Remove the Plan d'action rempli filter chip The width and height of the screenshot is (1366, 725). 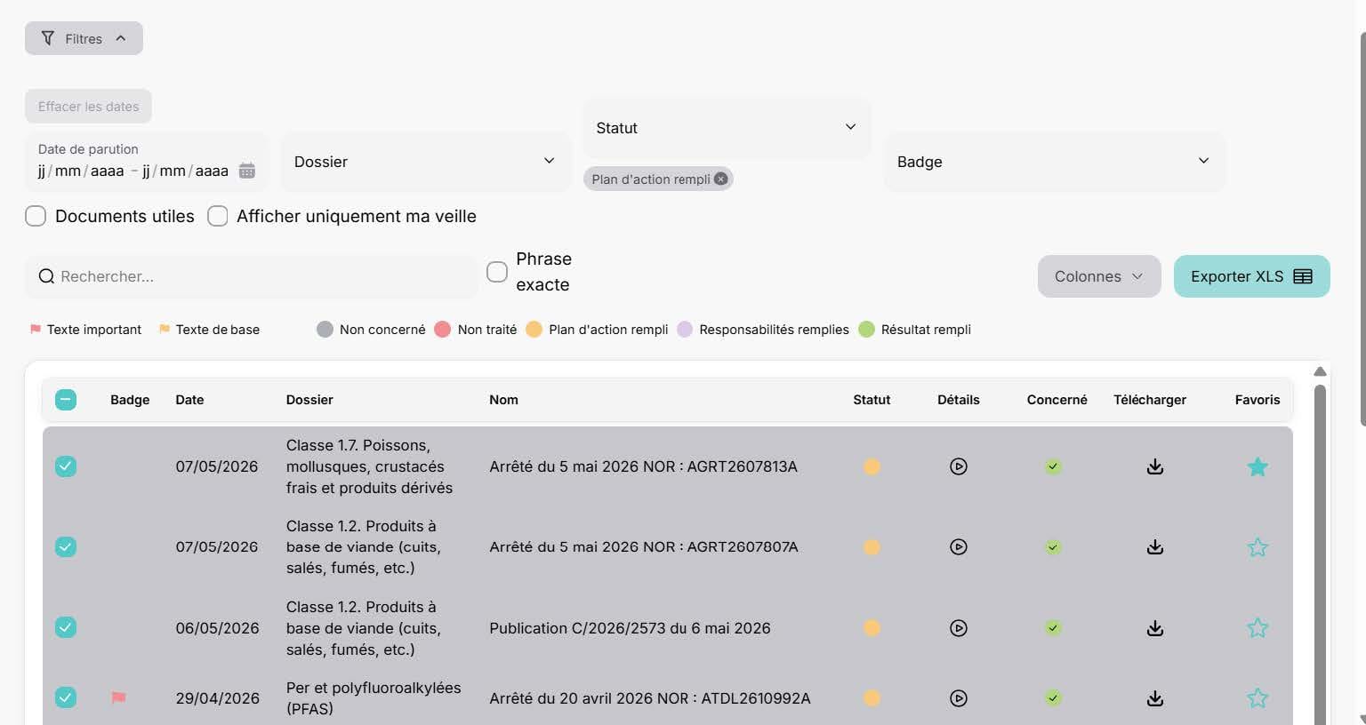(721, 179)
